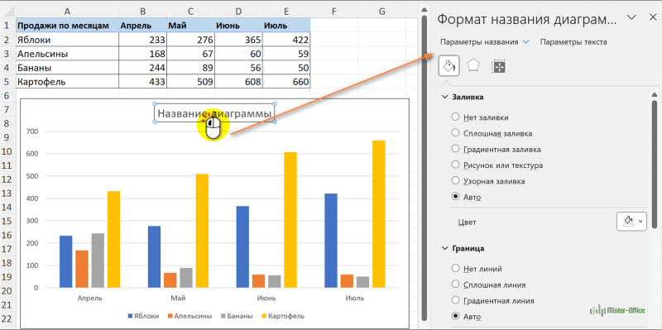
Task: Select cell A1 Продажи по месяцам
Action: click(68, 26)
